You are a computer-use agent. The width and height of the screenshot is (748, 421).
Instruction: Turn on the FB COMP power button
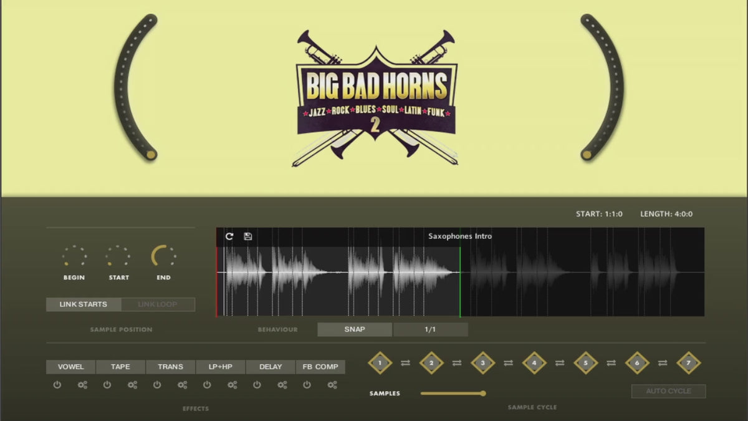click(307, 385)
